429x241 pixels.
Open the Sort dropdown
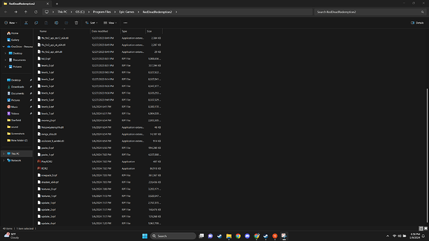point(91,23)
